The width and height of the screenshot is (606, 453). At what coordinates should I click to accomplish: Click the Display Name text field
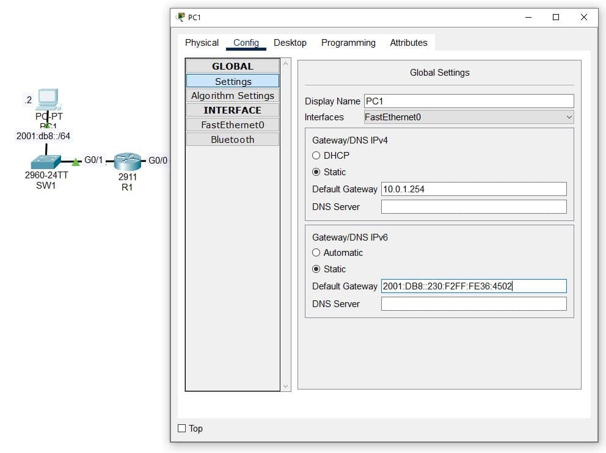click(x=469, y=101)
